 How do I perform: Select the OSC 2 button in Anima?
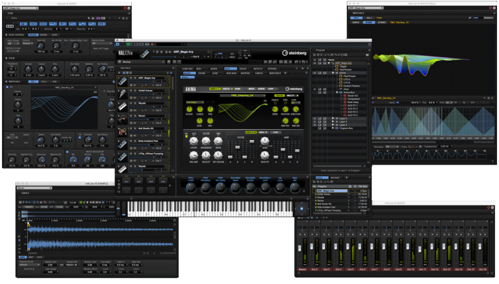pyautogui.click(x=226, y=89)
